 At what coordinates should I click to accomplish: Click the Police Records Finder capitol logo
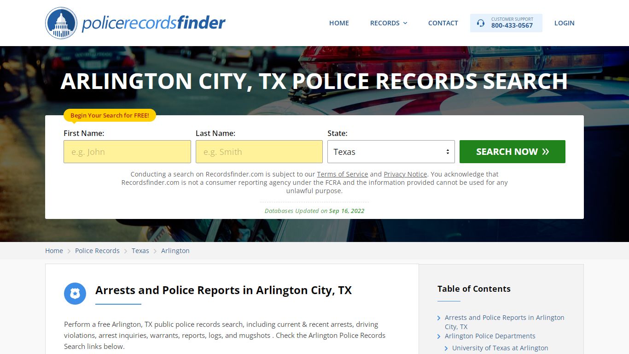coord(61,23)
